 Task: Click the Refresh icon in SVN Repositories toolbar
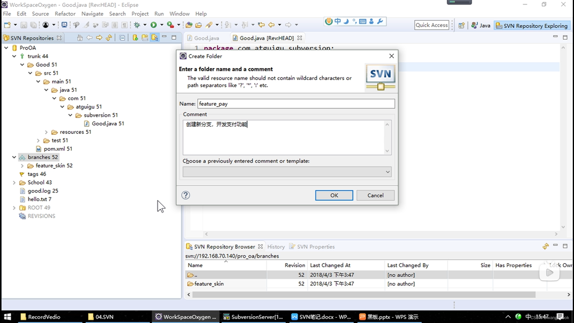click(x=109, y=38)
